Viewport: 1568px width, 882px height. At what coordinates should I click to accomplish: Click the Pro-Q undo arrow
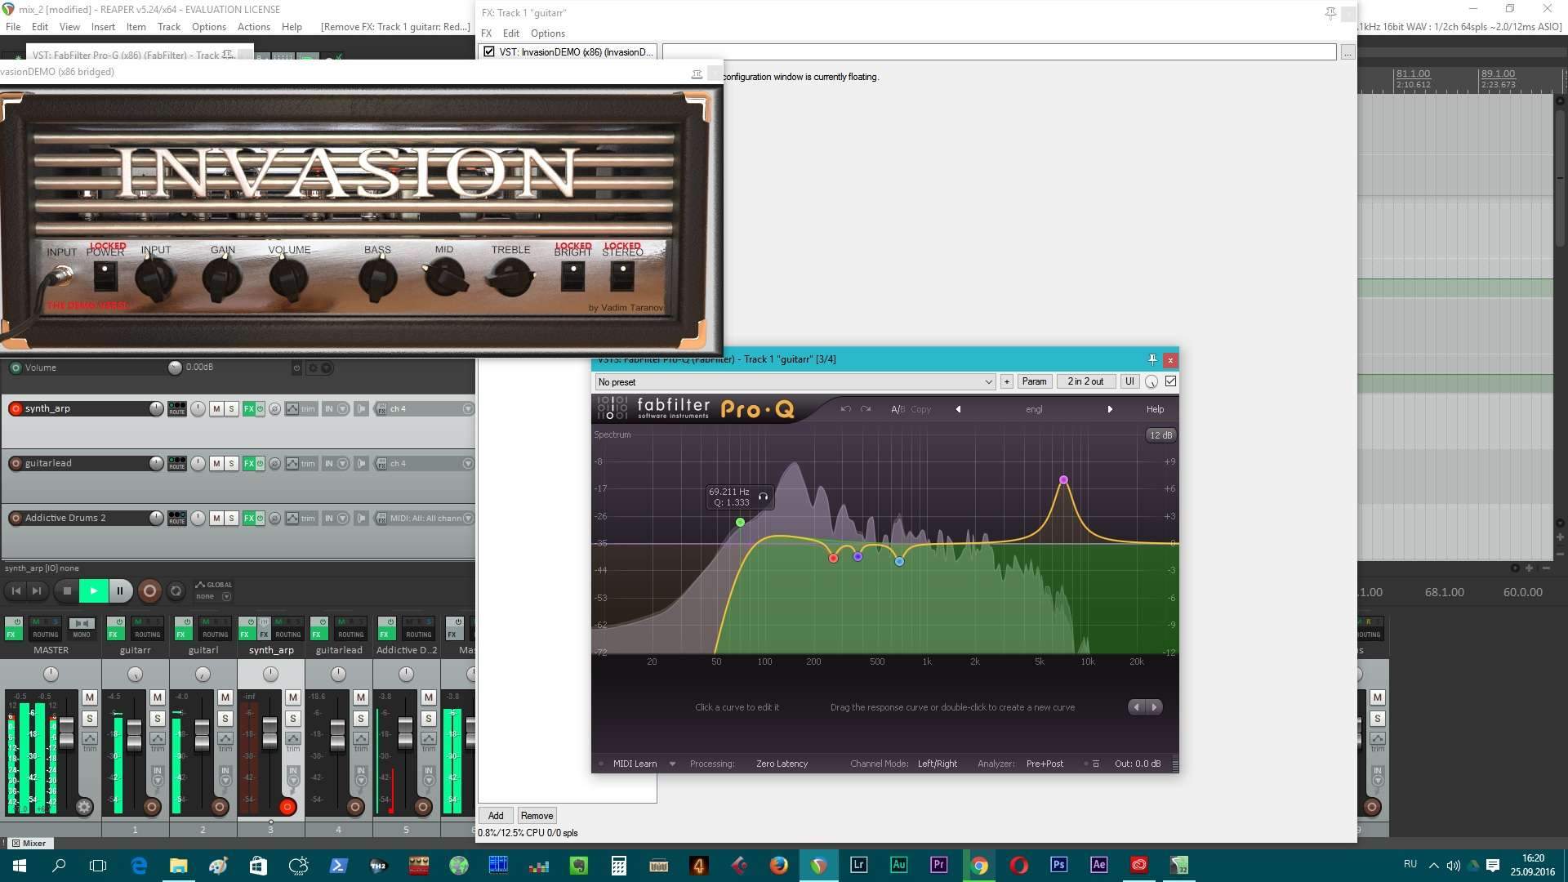(x=845, y=409)
